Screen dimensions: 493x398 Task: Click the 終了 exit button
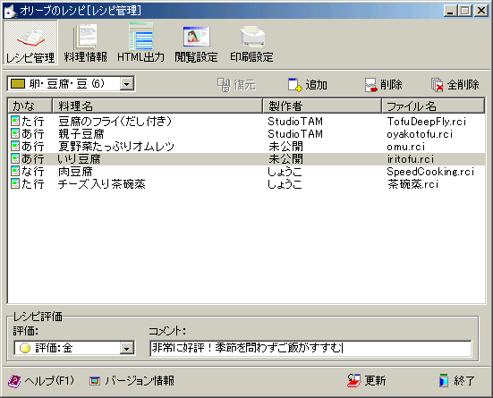point(456,381)
